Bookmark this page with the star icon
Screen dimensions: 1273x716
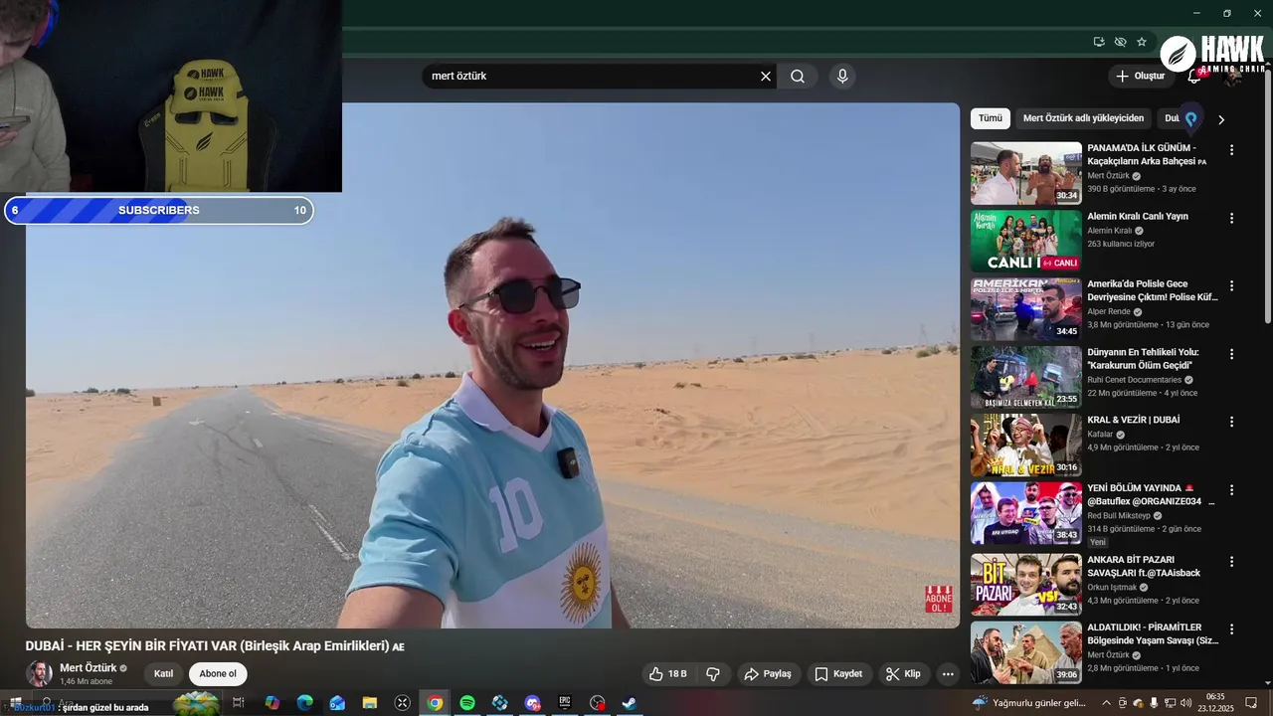click(x=1142, y=42)
